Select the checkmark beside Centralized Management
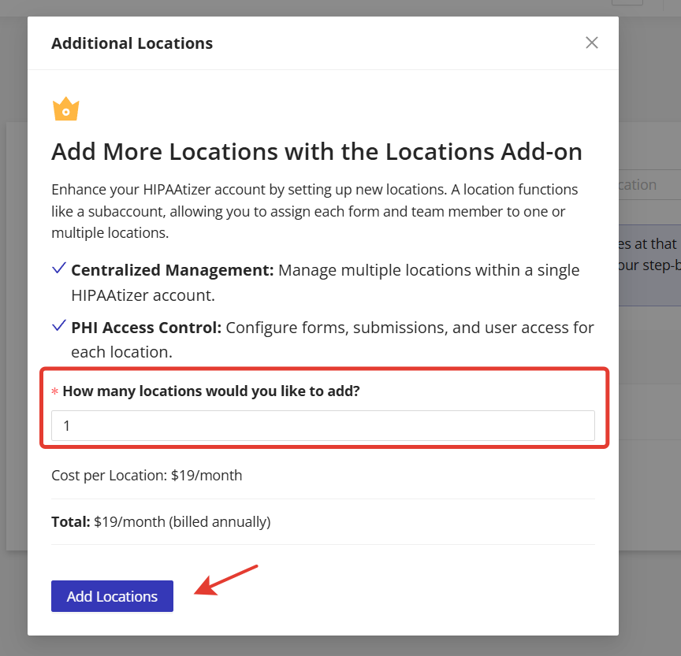Image resolution: width=681 pixels, height=656 pixels. coord(58,268)
